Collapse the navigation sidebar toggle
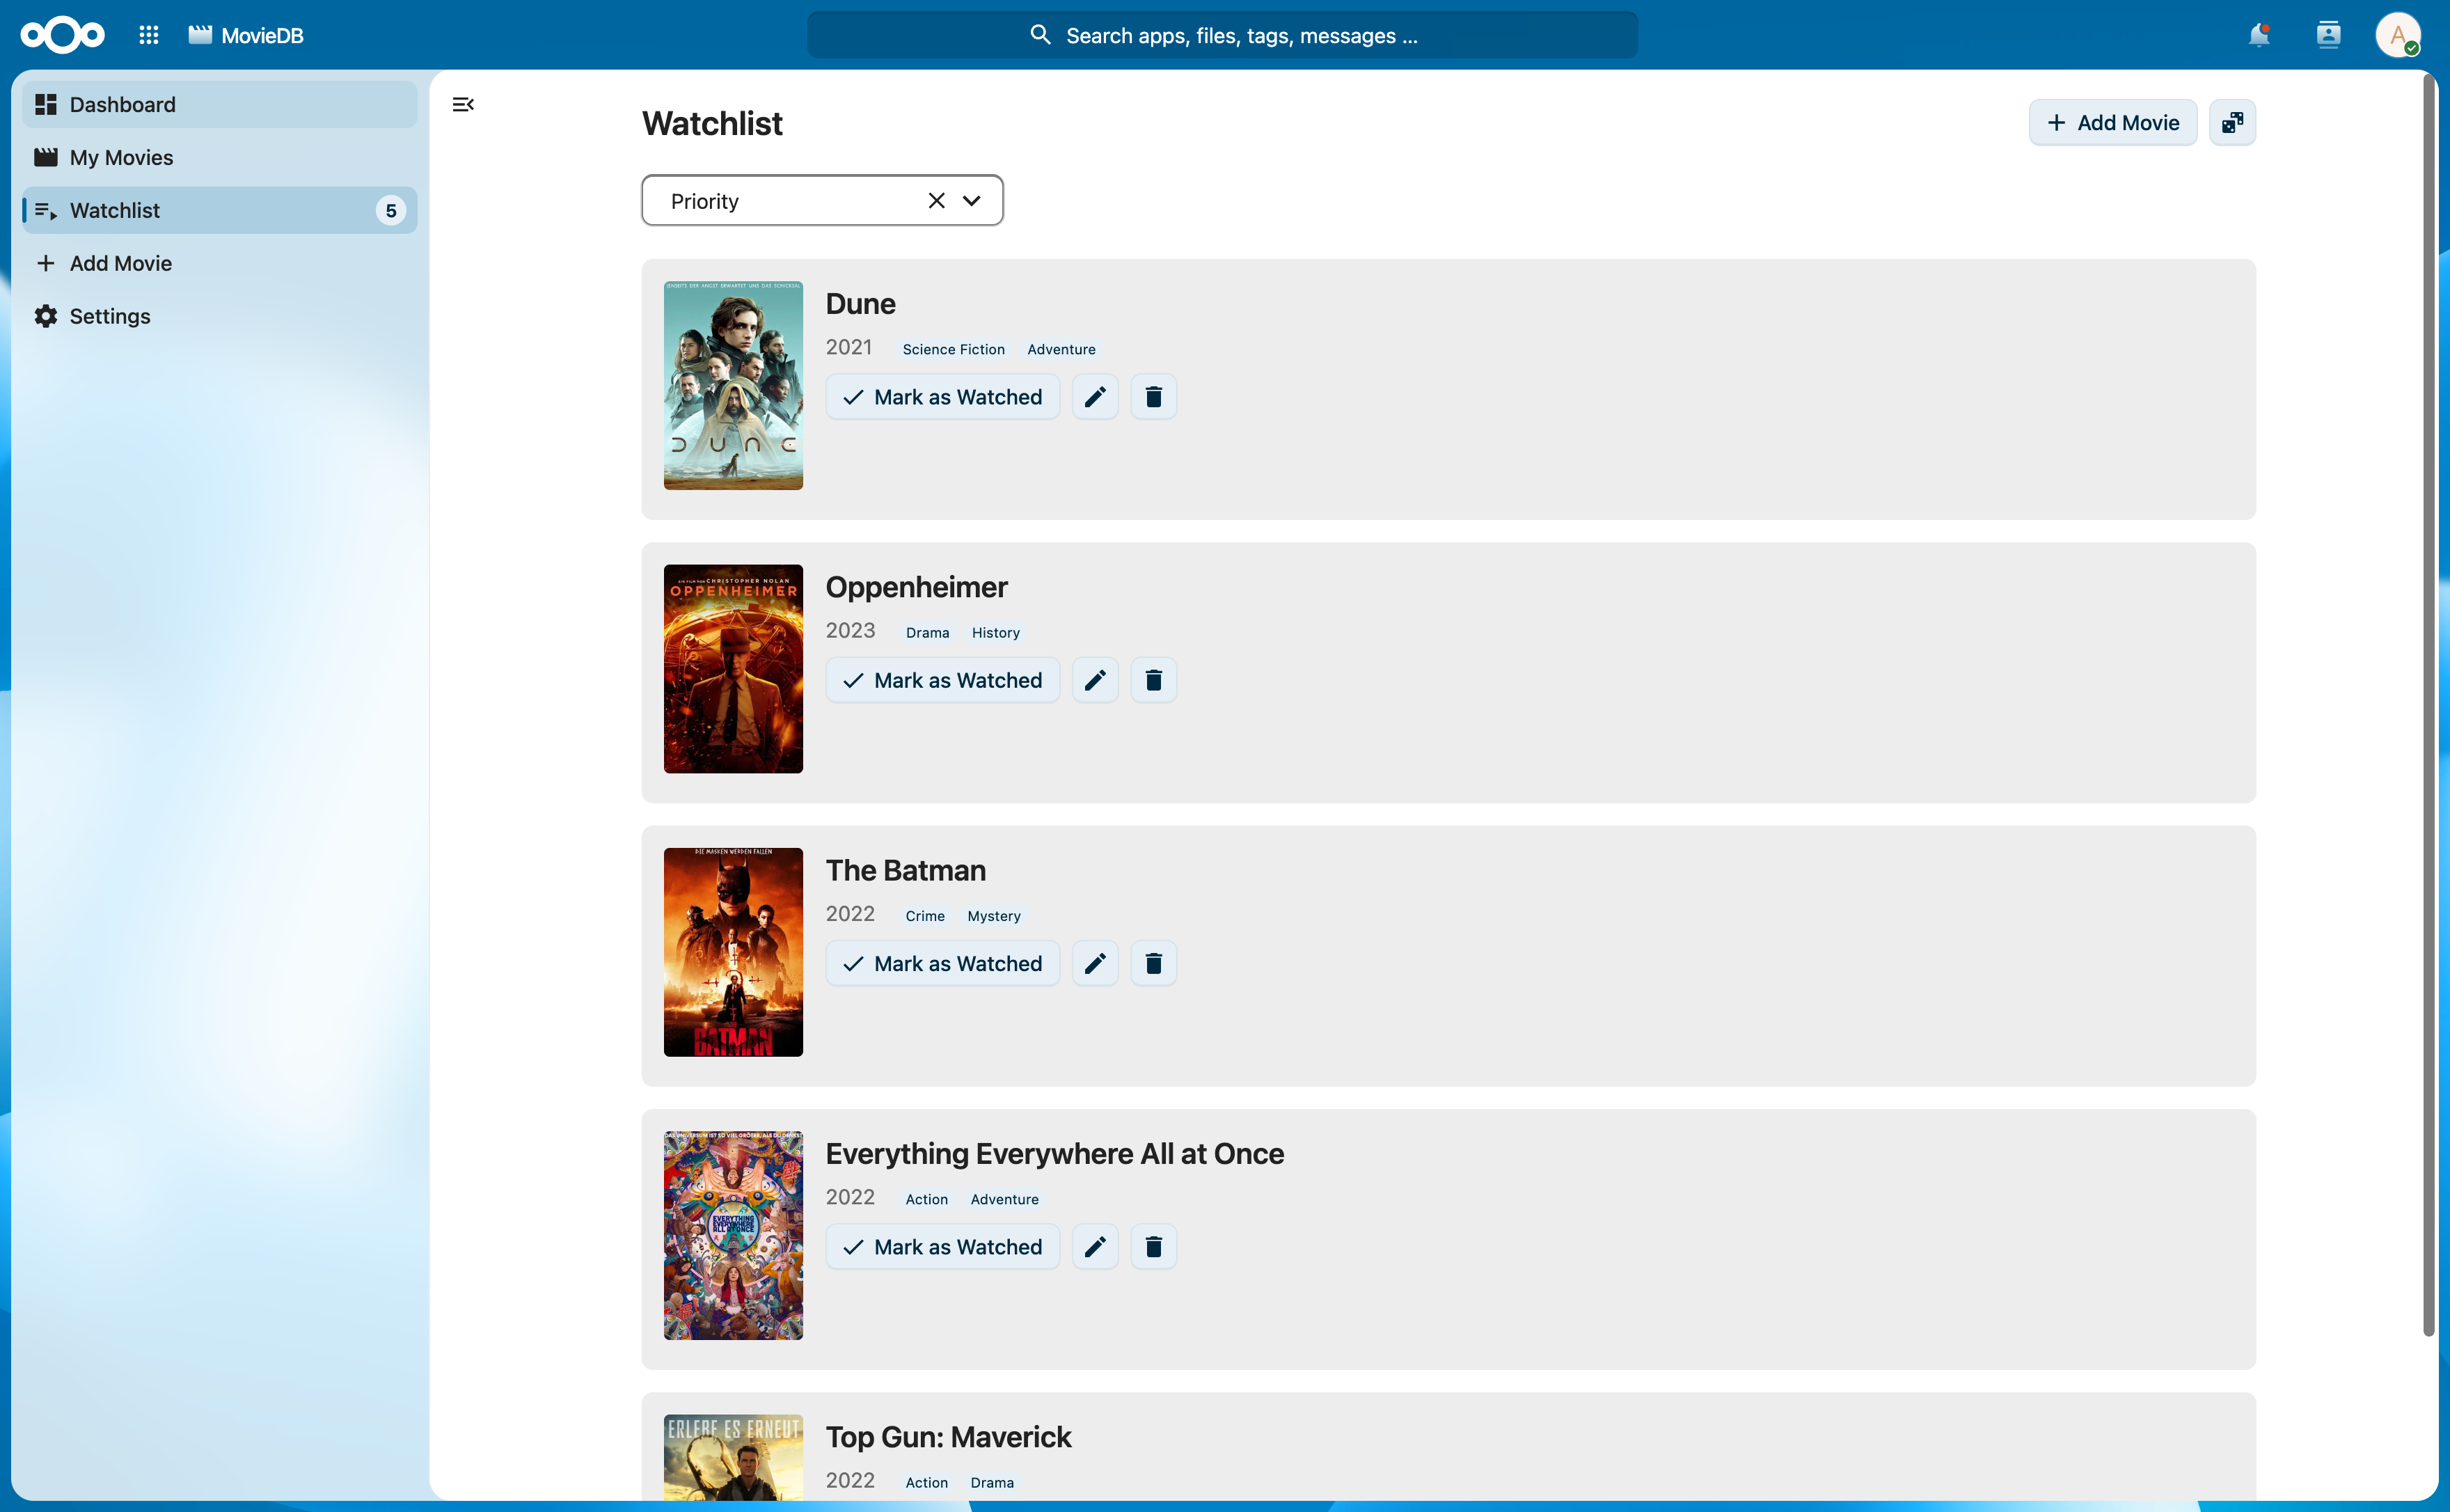 click(x=463, y=104)
